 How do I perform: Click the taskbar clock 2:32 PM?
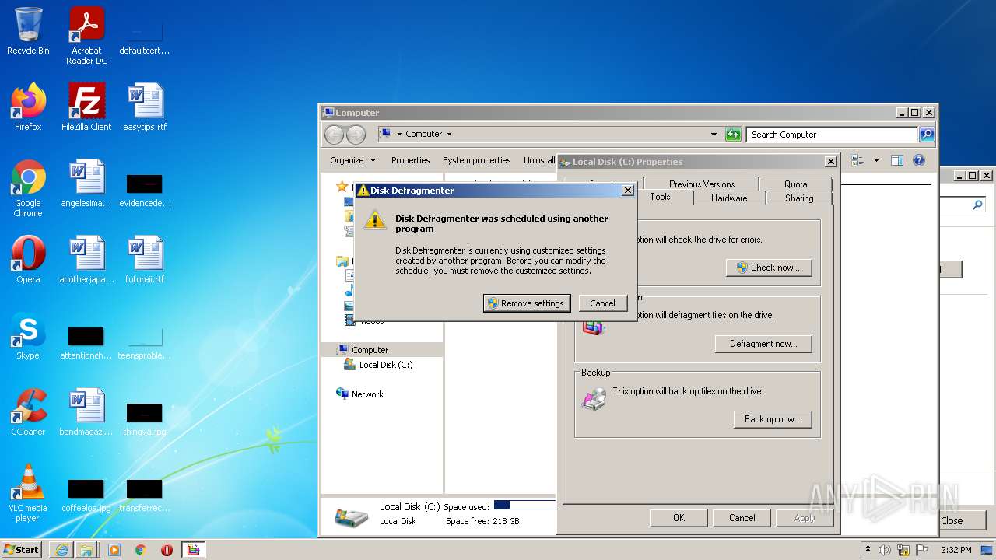(956, 550)
